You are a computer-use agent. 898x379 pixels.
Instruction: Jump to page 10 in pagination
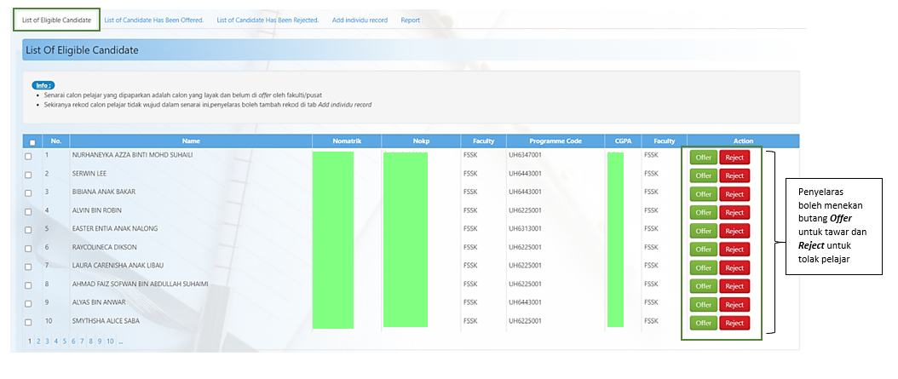110,341
